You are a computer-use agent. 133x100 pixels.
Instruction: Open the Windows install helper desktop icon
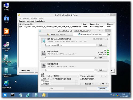(x=6, y=72)
